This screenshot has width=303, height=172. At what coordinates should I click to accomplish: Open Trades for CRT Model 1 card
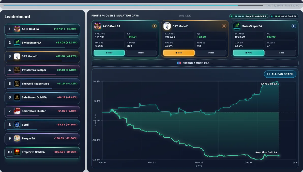click(x=211, y=53)
